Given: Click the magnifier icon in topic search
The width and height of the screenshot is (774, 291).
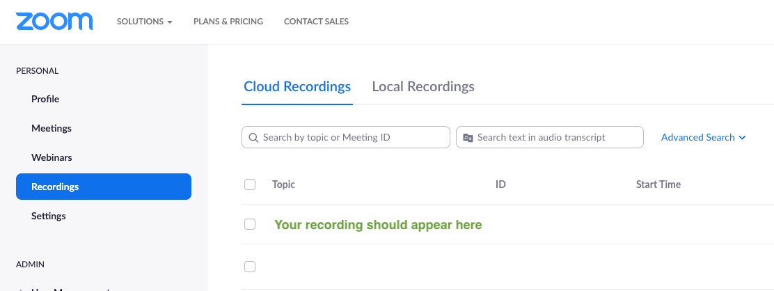Looking at the screenshot, I should pos(254,138).
